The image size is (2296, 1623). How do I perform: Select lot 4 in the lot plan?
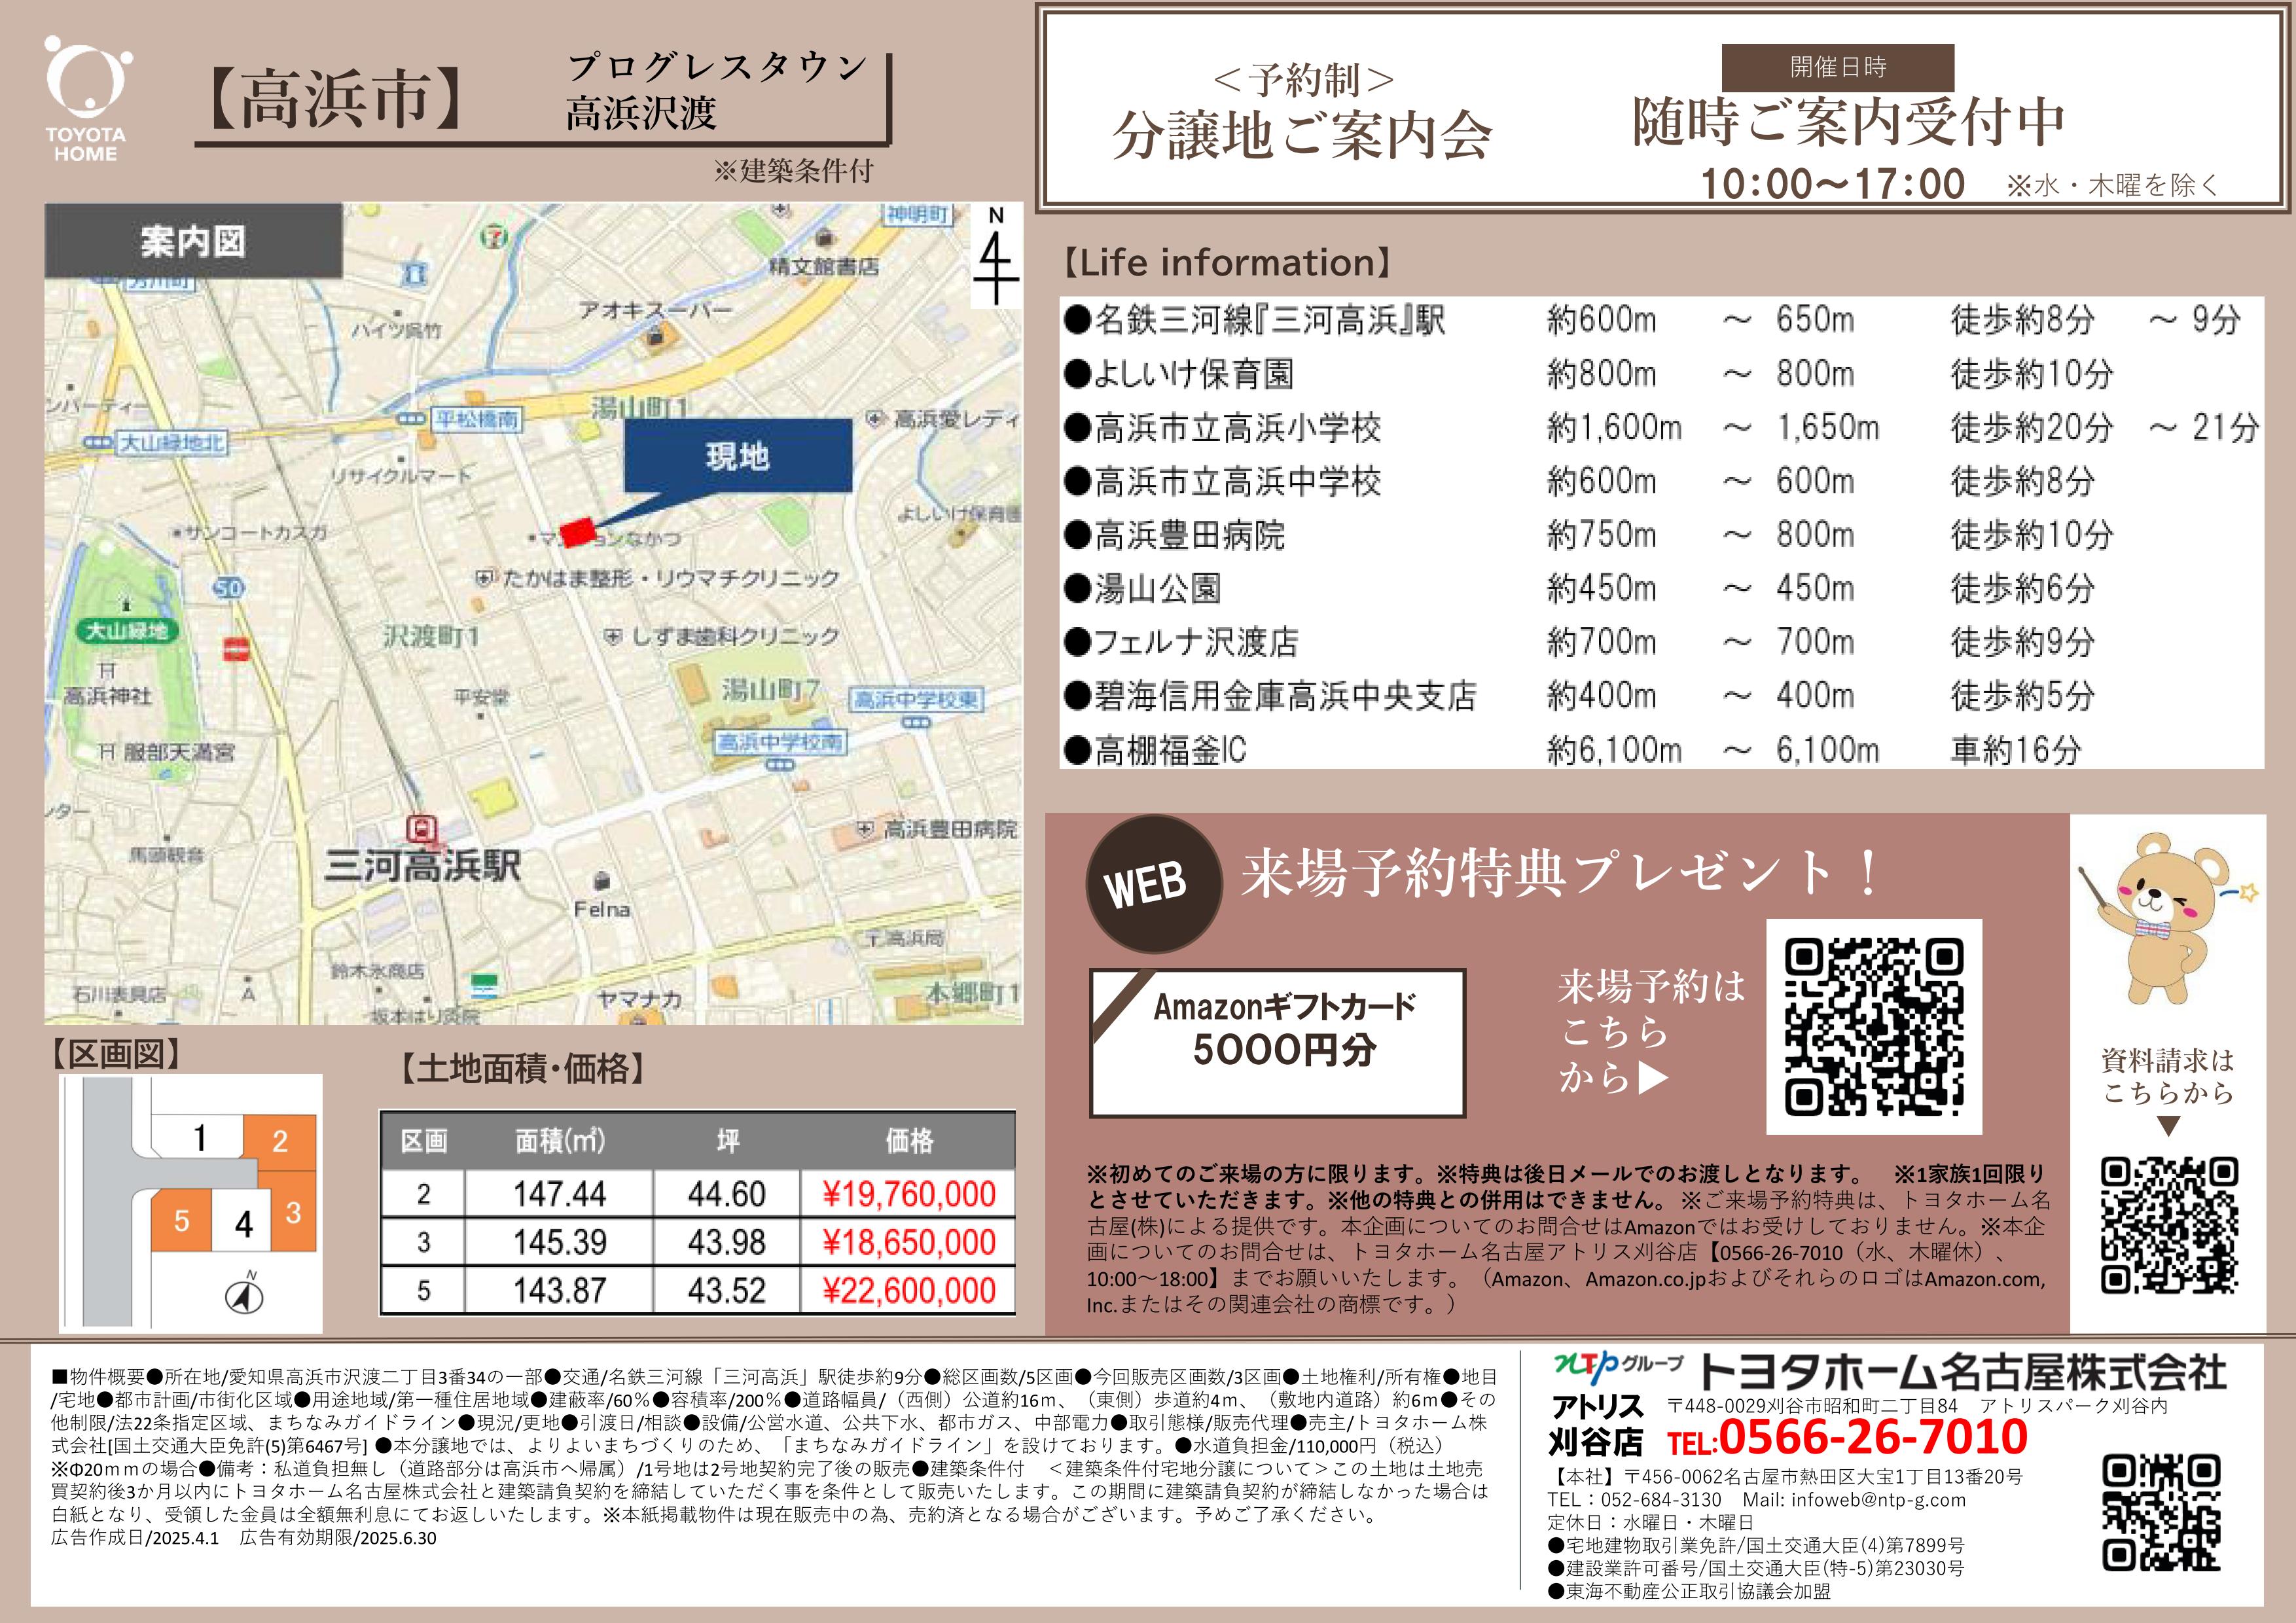243,1222
